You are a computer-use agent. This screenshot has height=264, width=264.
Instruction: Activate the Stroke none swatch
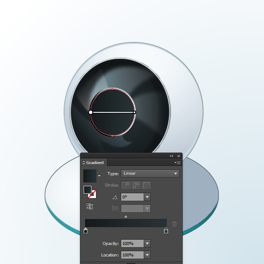[x=92, y=195]
